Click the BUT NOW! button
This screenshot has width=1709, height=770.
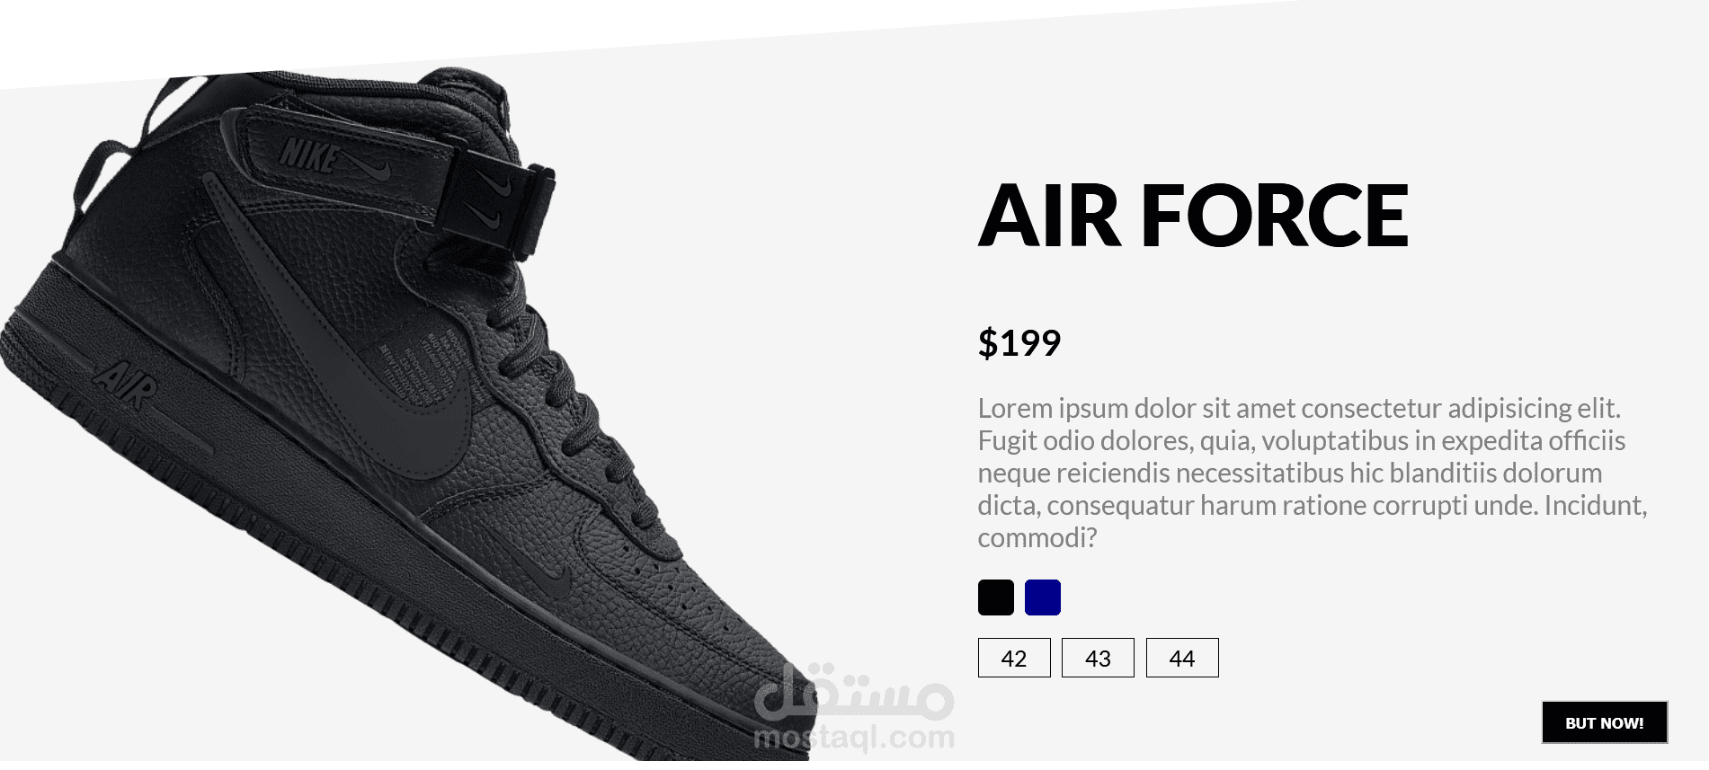coord(1605,722)
